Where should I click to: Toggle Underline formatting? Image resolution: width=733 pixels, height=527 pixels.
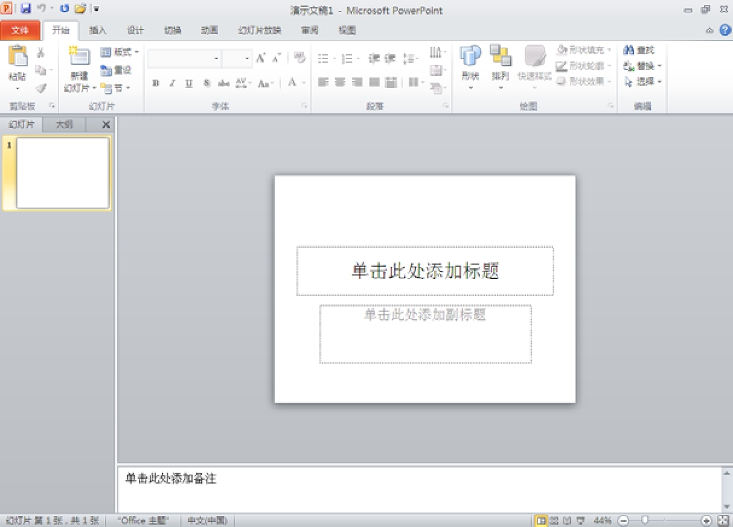[189, 83]
